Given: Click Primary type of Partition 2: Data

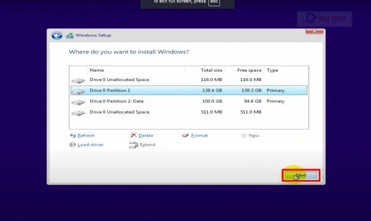Looking at the screenshot, I should pyautogui.click(x=276, y=101).
